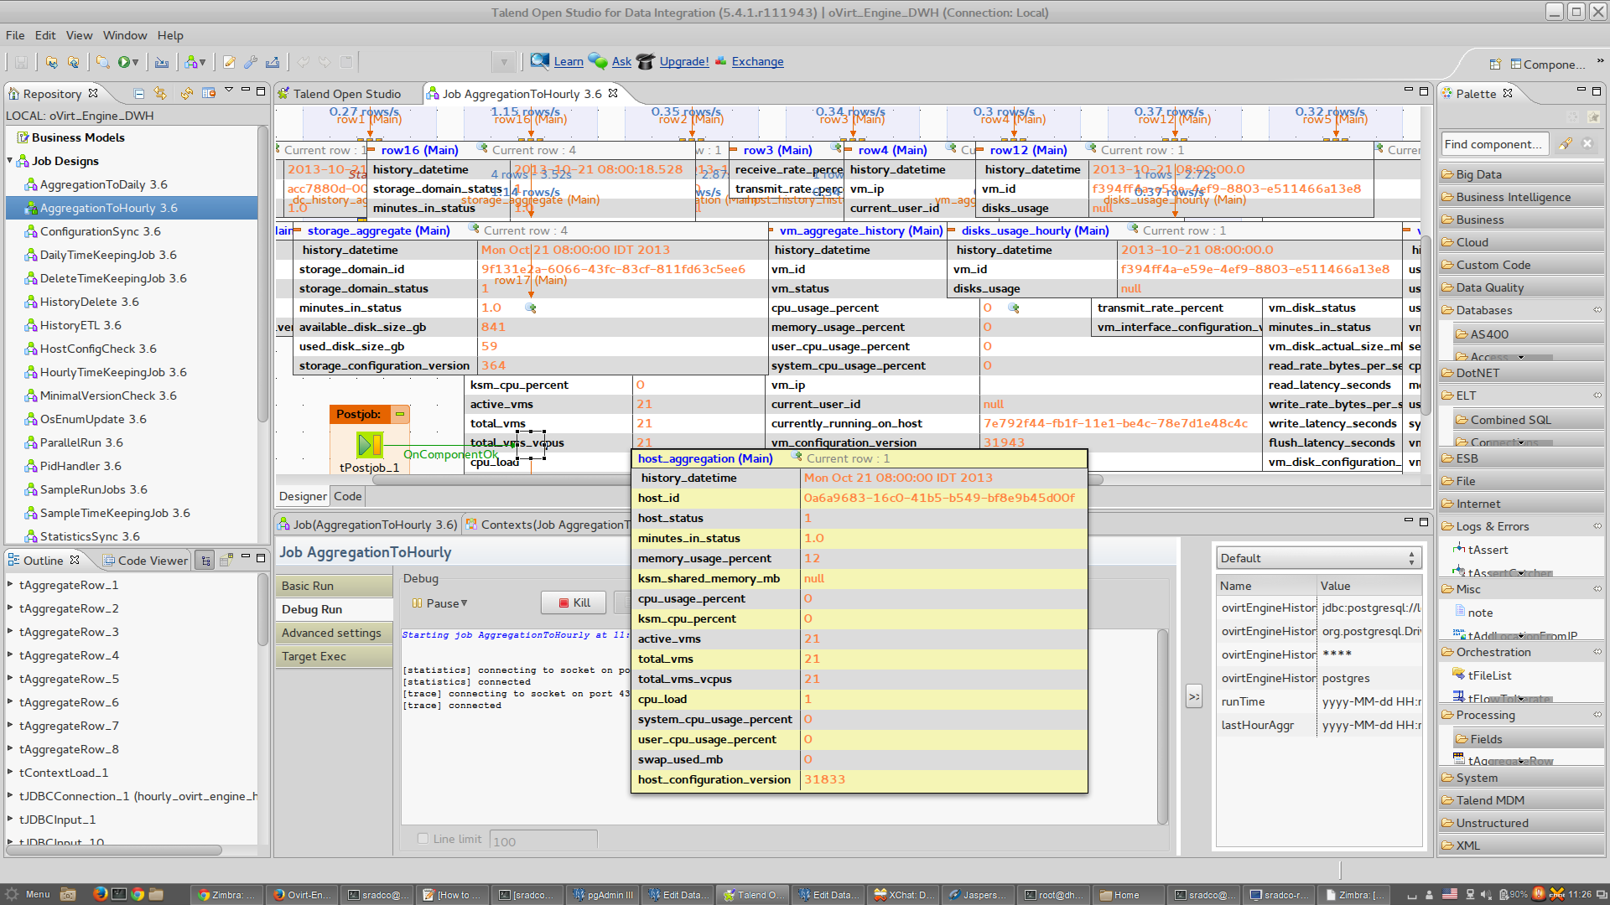This screenshot has height=905, width=1610.
Task: Open Chrome from the taskbar launcher
Action: coord(138,894)
